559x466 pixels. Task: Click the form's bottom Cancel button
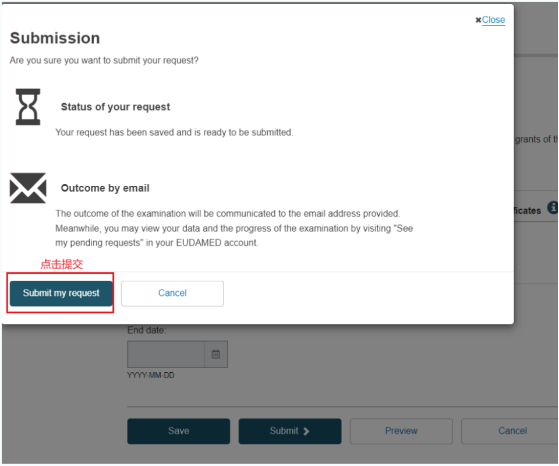(x=512, y=431)
